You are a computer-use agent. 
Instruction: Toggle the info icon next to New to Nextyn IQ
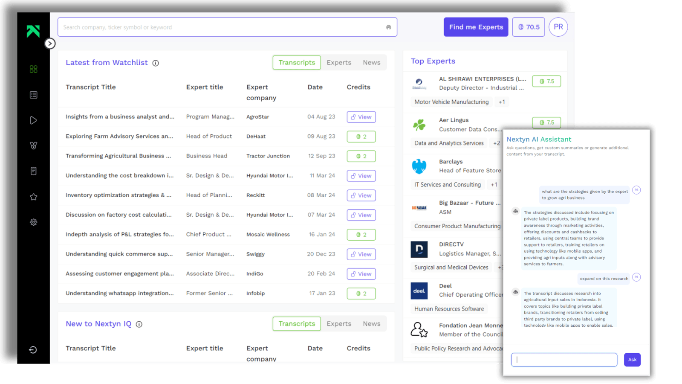(139, 324)
